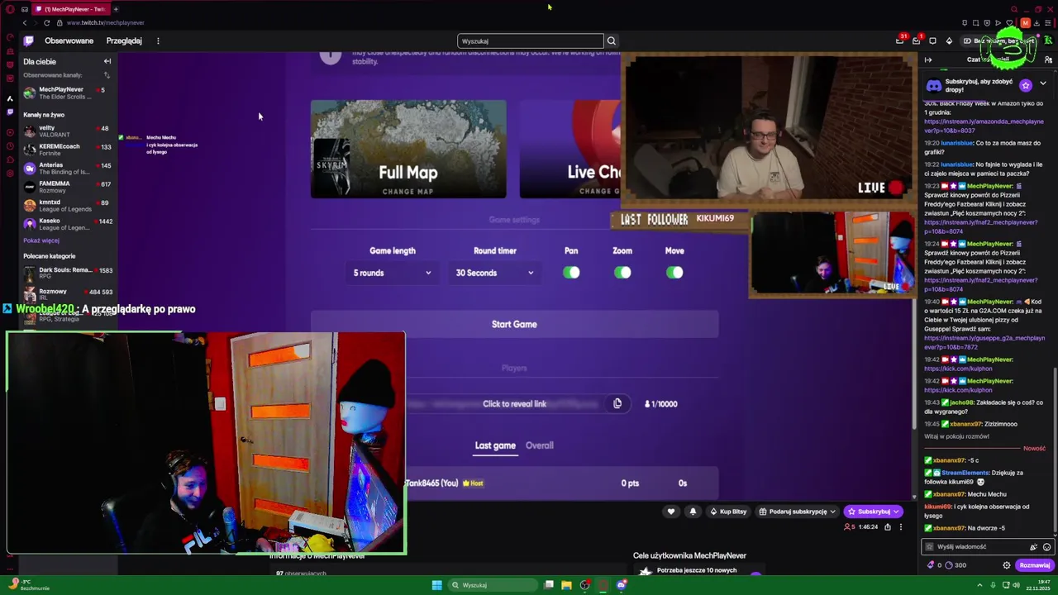Image resolution: width=1058 pixels, height=595 pixels.
Task: Toggle the stream notification bell
Action: [693, 512]
